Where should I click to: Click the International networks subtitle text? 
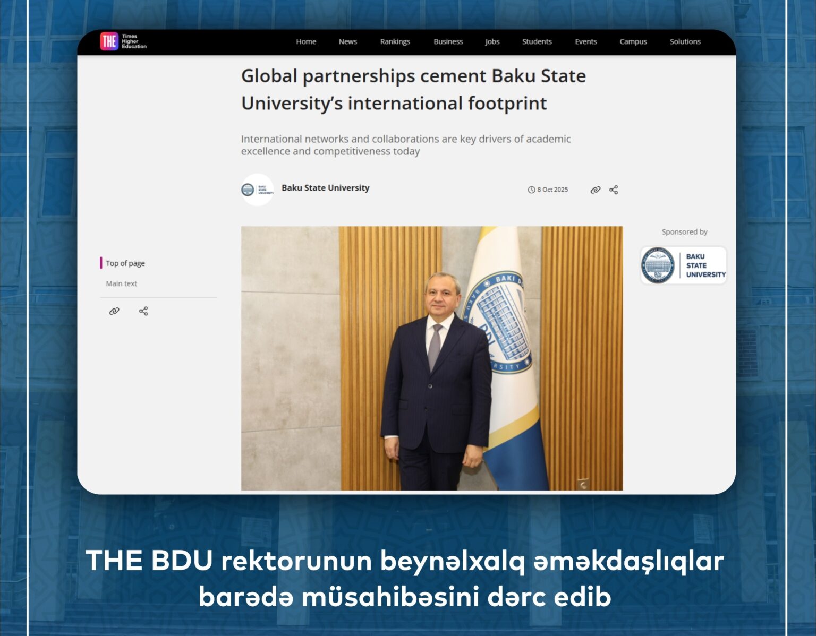click(406, 145)
